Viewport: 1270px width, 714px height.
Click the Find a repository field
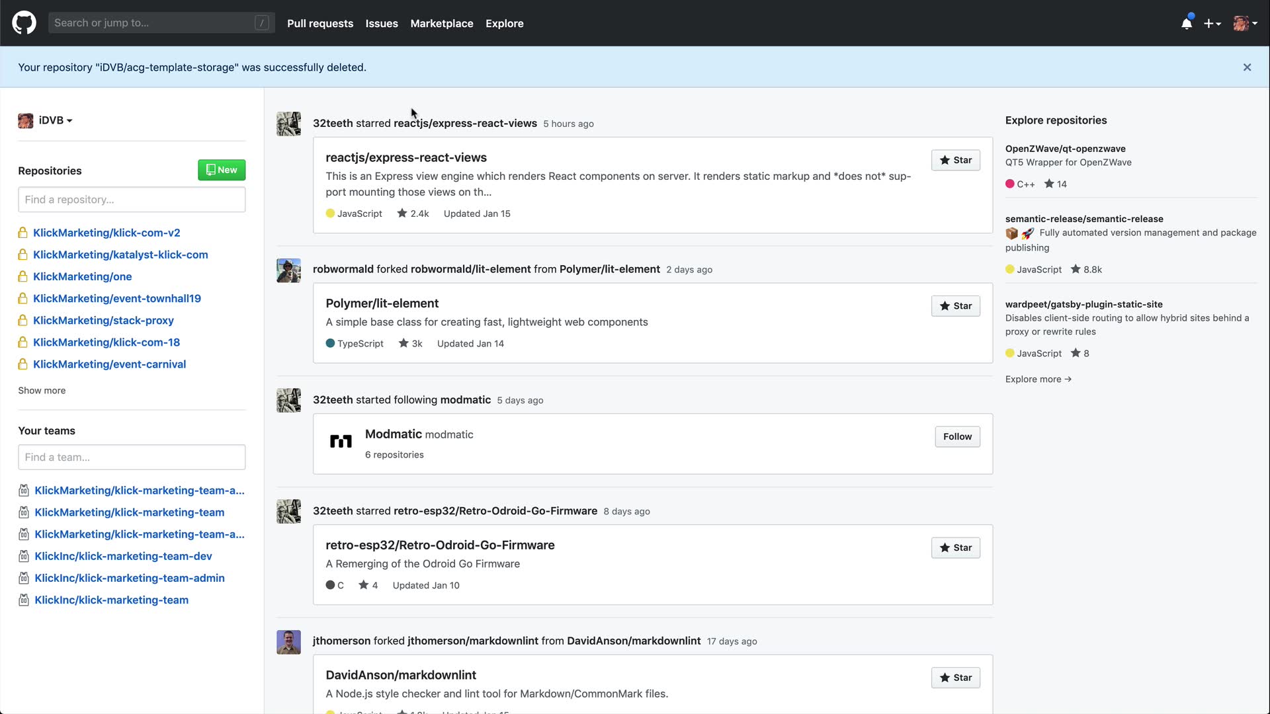[x=132, y=200]
